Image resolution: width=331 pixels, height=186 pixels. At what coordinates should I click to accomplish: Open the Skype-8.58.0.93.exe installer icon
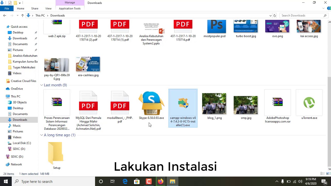[151, 103]
